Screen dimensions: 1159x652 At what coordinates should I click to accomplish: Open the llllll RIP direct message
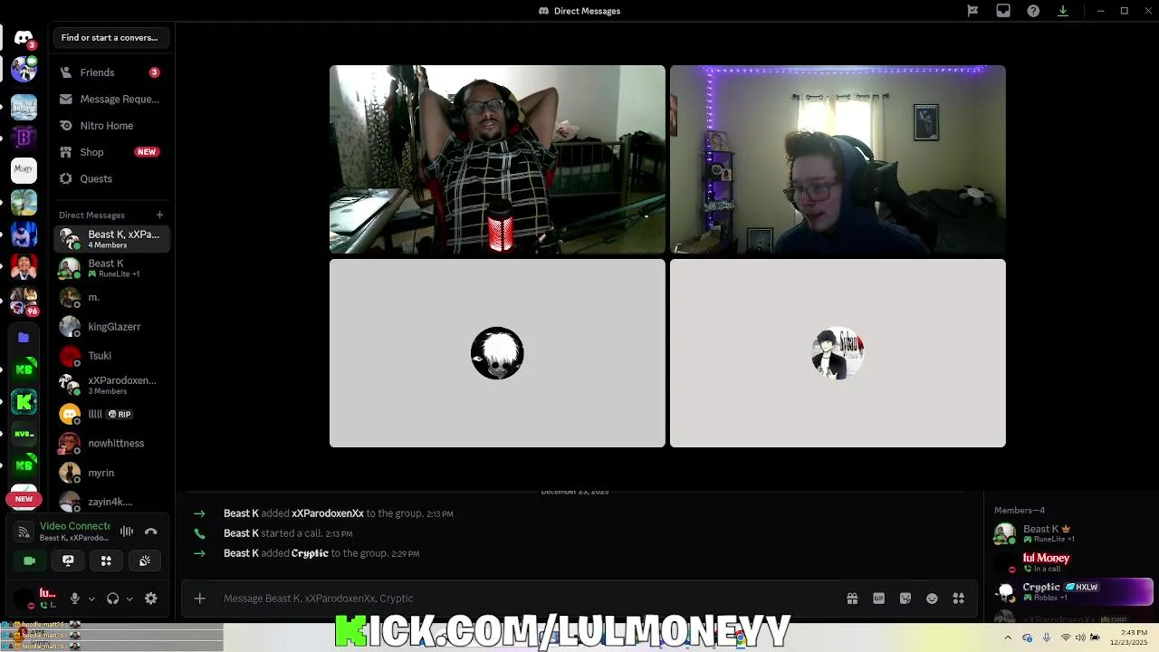click(x=110, y=414)
